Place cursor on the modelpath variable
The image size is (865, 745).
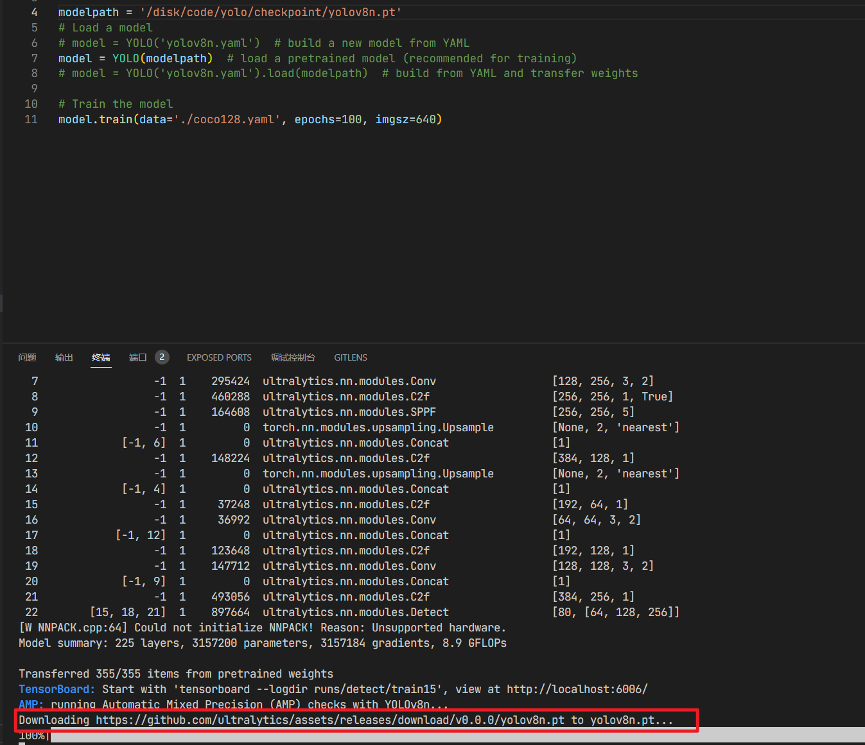[x=88, y=12]
